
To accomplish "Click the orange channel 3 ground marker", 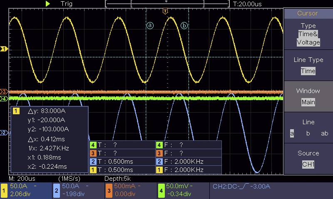I will pos(4,91).
